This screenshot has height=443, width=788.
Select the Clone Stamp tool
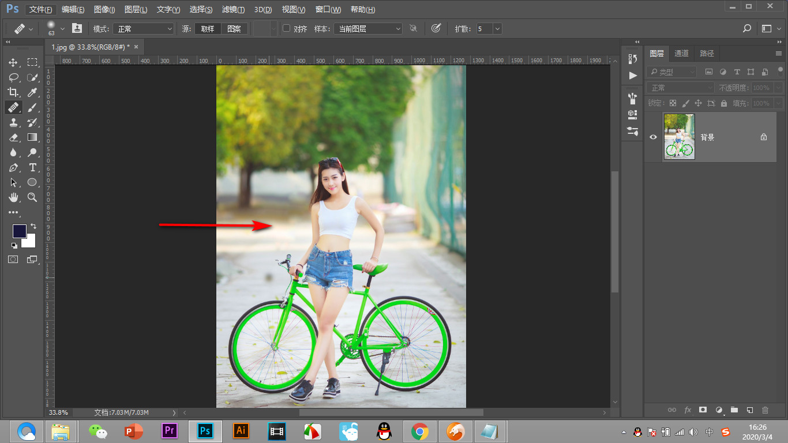pos(13,122)
